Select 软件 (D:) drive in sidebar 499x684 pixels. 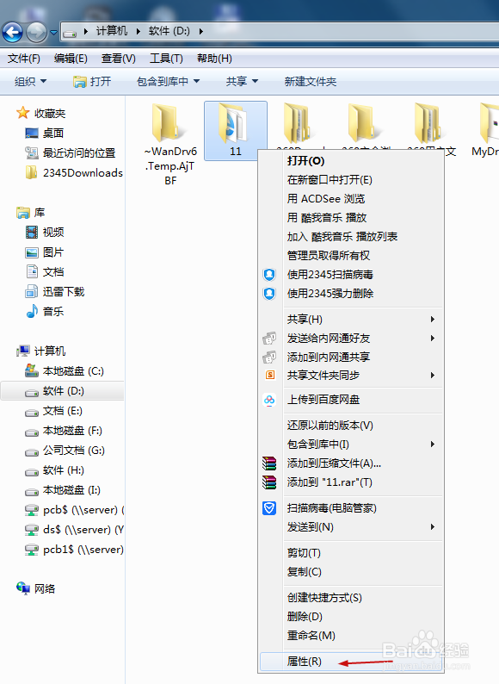[x=62, y=391]
